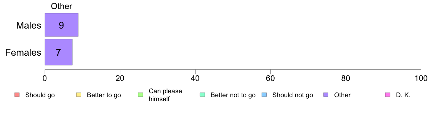Screen dimensions: 431x133
Task: Toggle the Should not go legend label
Action: (x=293, y=95)
